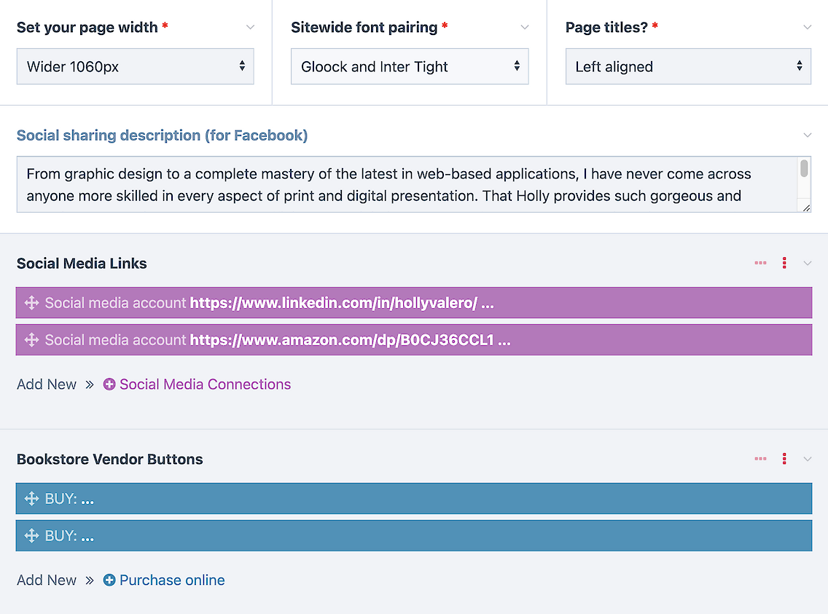Image resolution: width=828 pixels, height=614 pixels.
Task: Click the pink horizontal dots in Bookstore Vendor Buttons
Action: coord(760,459)
